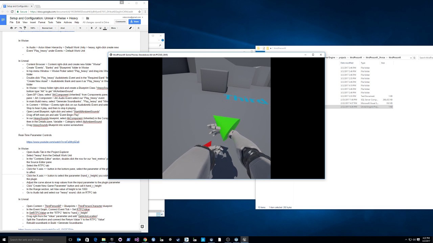Toggle underline formatting in Docs toolbar

tap(100, 28)
